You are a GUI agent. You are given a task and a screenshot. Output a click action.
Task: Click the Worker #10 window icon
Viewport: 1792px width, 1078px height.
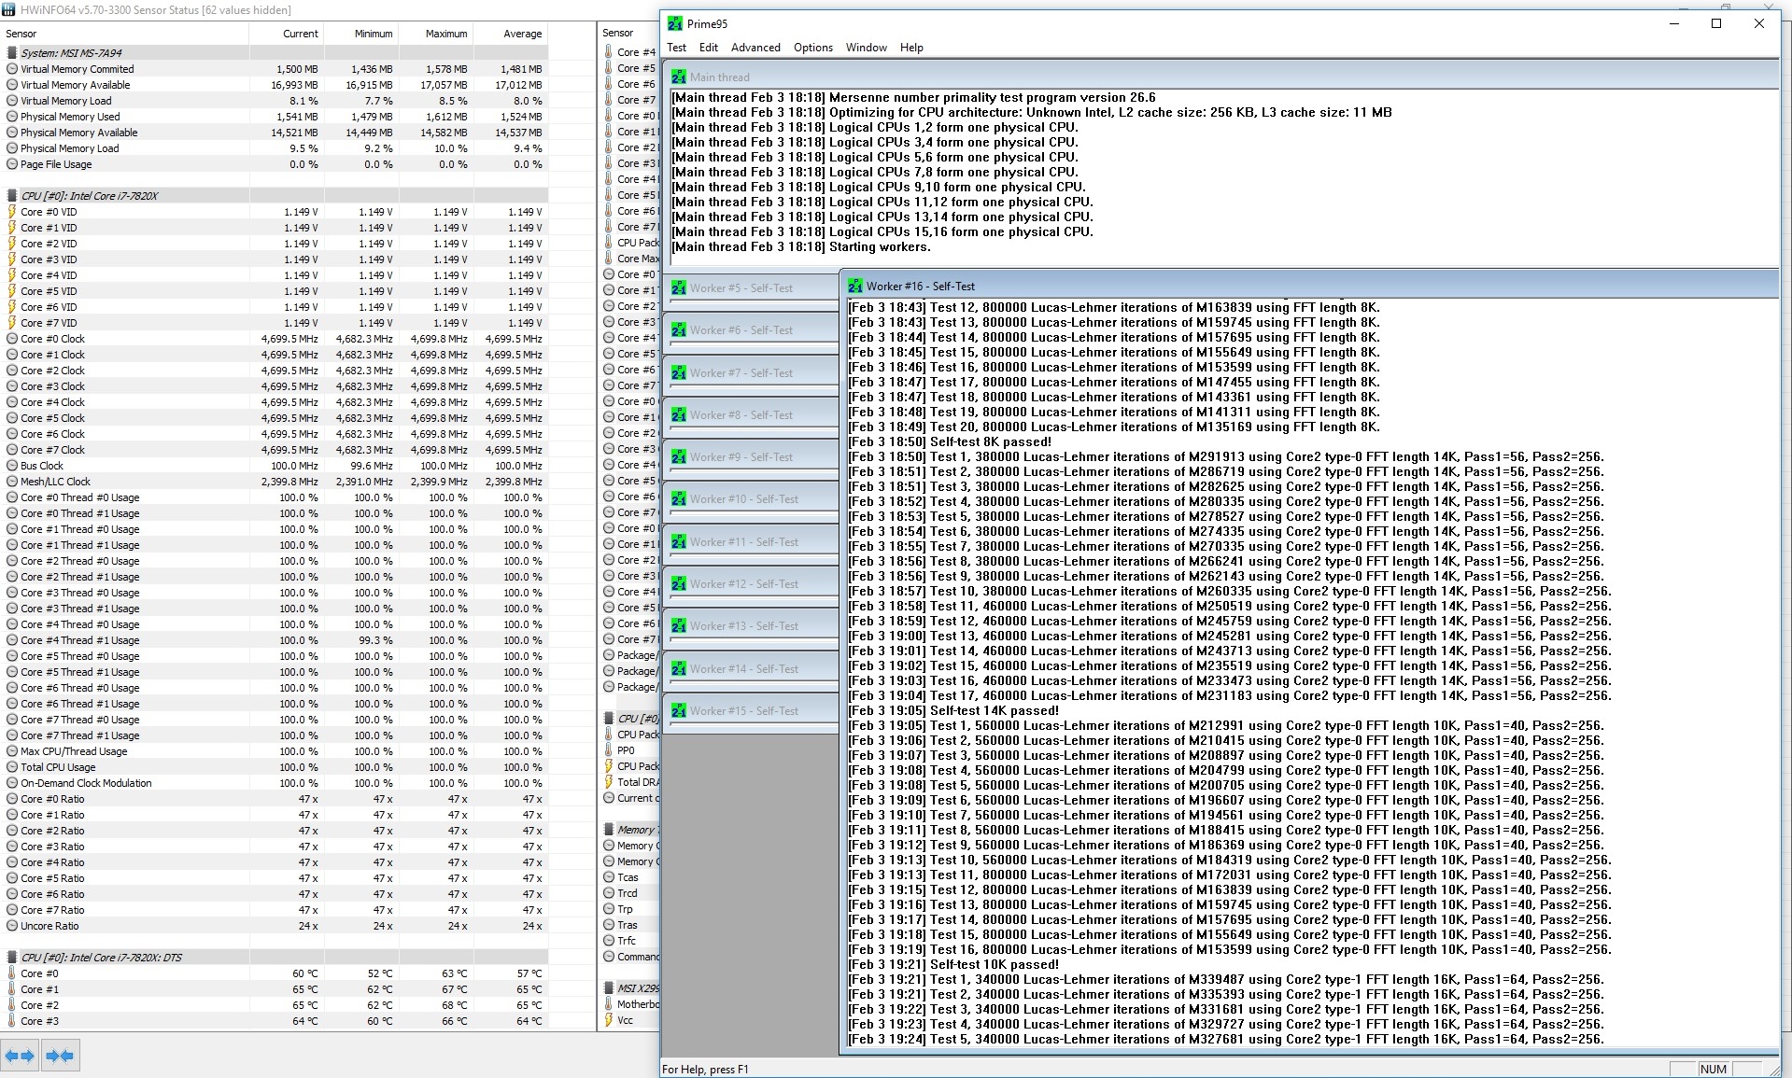[679, 499]
